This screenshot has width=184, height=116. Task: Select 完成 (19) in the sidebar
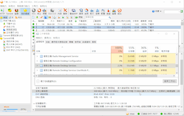pyautogui.click(x=10, y=27)
